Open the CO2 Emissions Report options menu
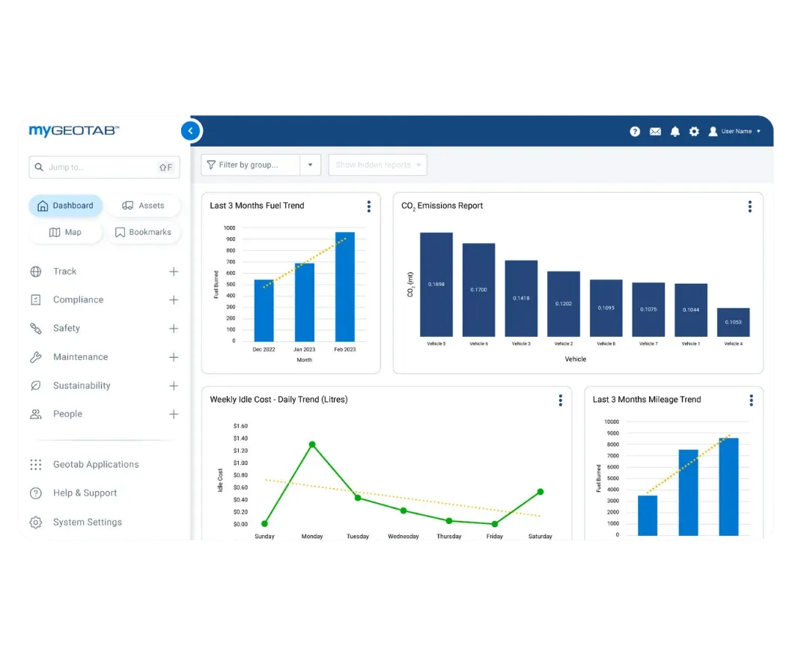This screenshot has width=792, height=664. 749,207
